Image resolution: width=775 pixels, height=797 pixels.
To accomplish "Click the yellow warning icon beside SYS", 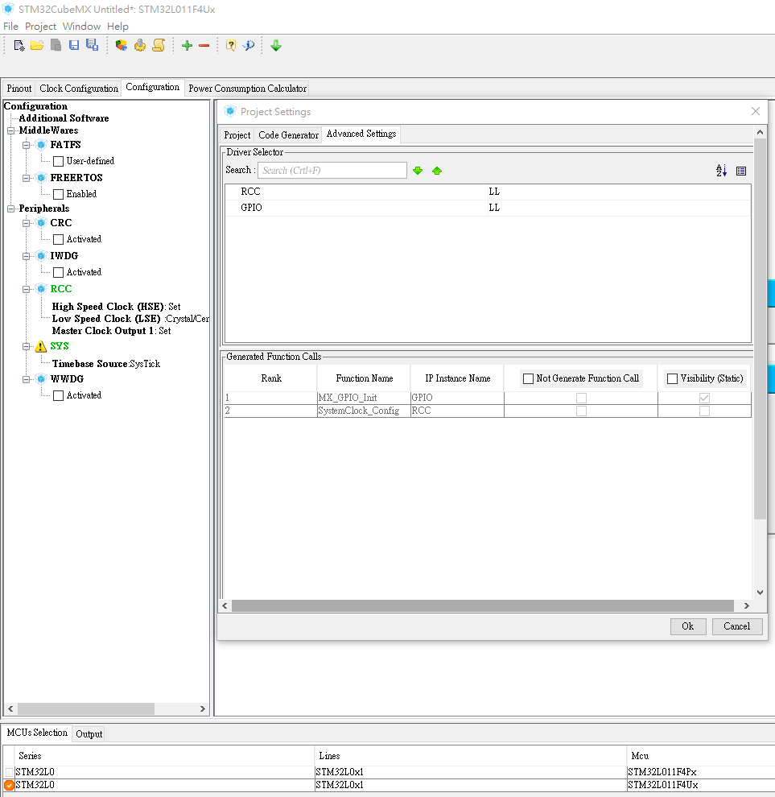I will pos(41,347).
